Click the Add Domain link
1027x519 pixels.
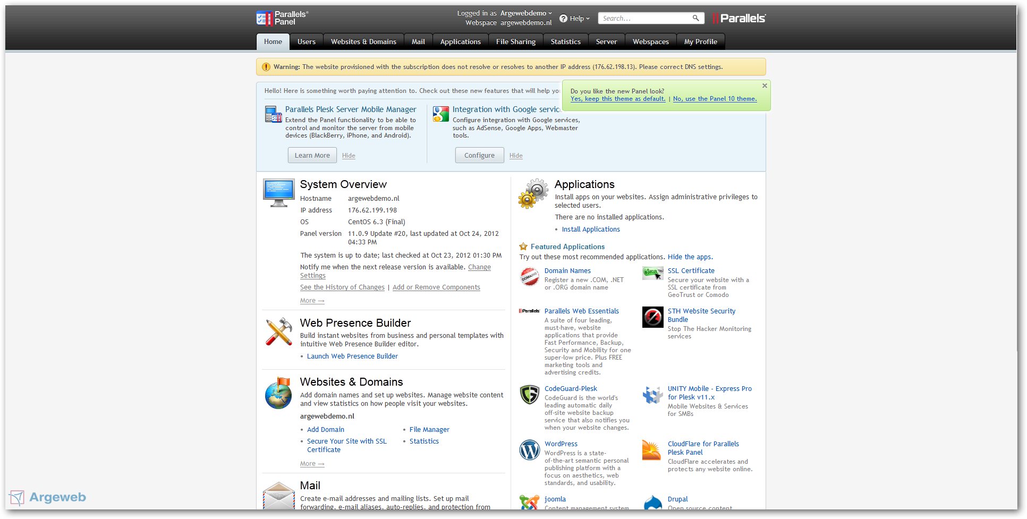[x=326, y=430]
